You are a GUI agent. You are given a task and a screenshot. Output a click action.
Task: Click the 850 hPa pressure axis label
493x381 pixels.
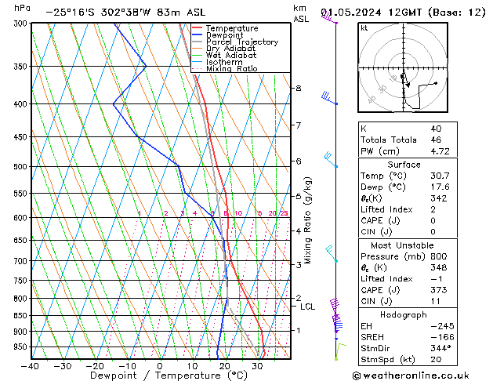coord(20,316)
